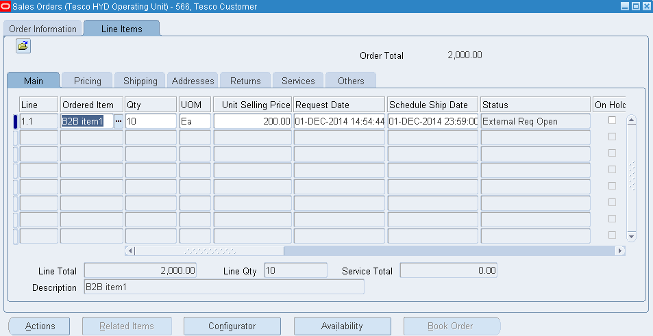
Task: Click the Line Total field 2,000.00
Action: [x=140, y=270]
